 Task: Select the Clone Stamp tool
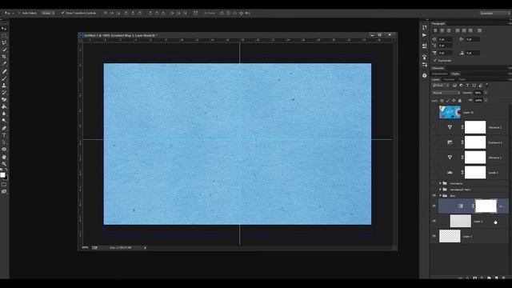tap(4, 86)
